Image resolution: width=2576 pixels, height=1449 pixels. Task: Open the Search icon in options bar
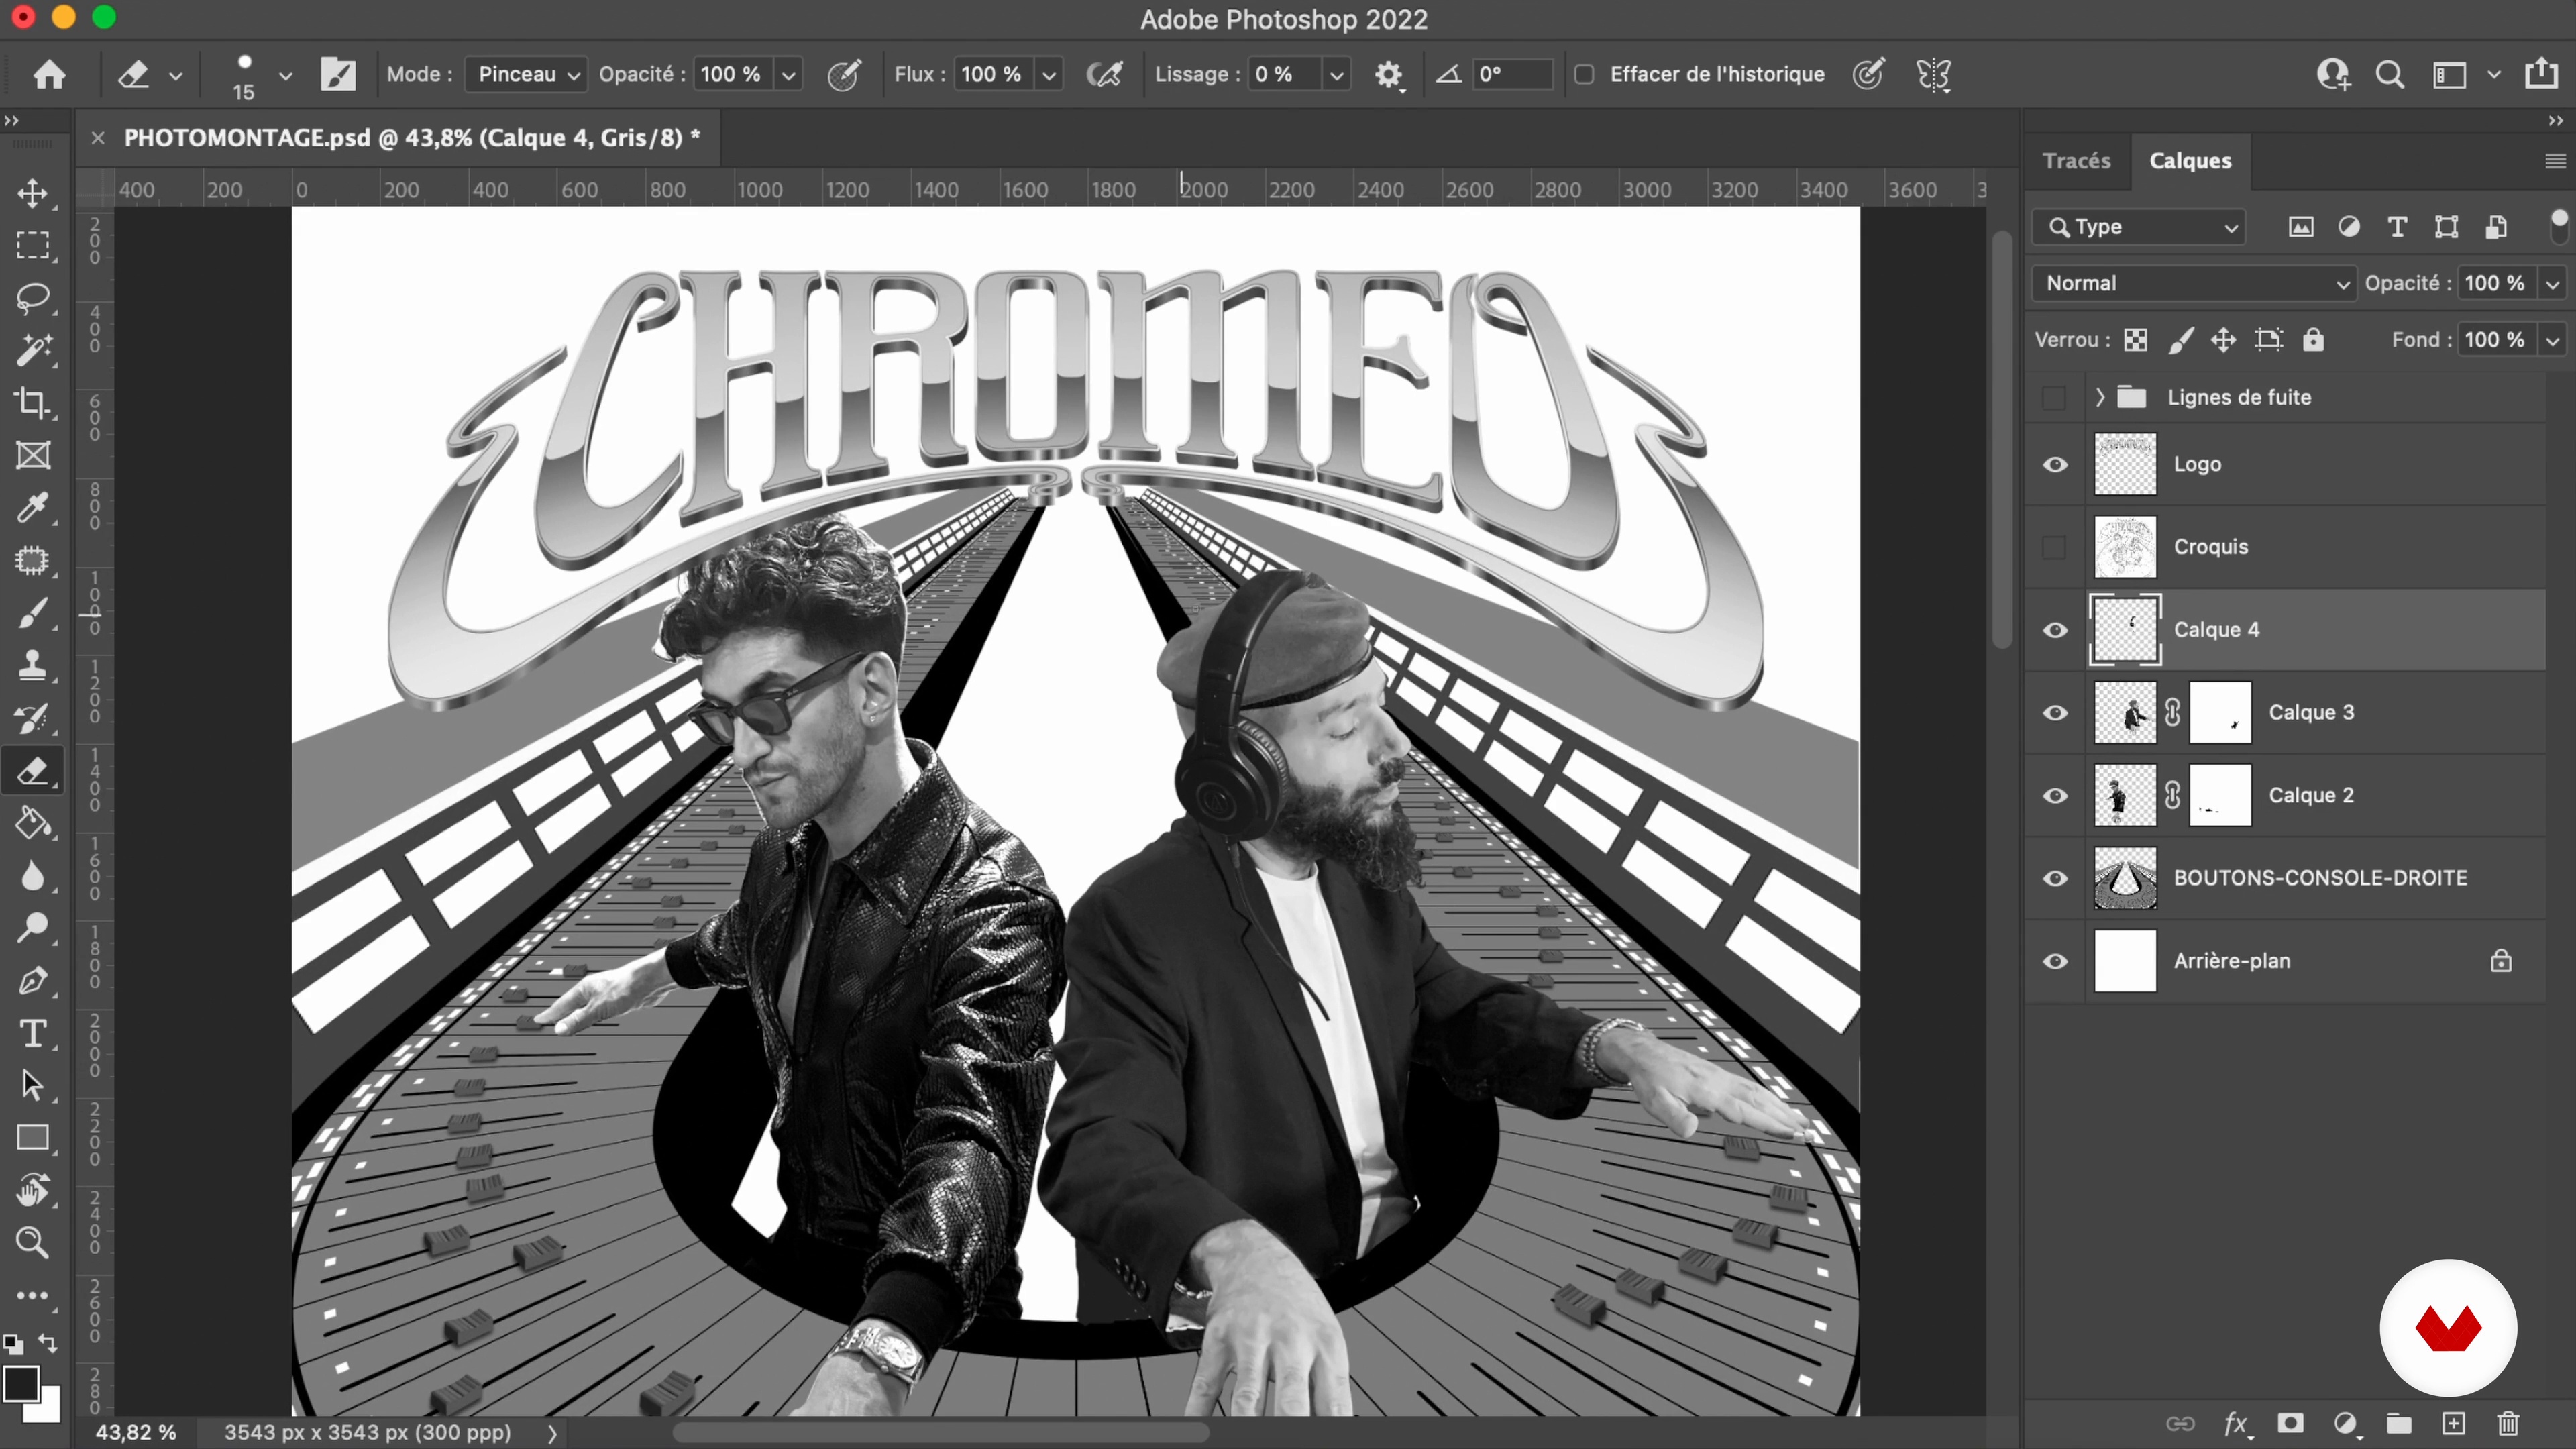tap(2390, 74)
